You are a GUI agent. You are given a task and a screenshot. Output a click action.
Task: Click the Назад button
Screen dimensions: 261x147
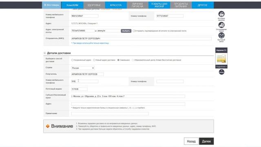[x=191, y=141]
